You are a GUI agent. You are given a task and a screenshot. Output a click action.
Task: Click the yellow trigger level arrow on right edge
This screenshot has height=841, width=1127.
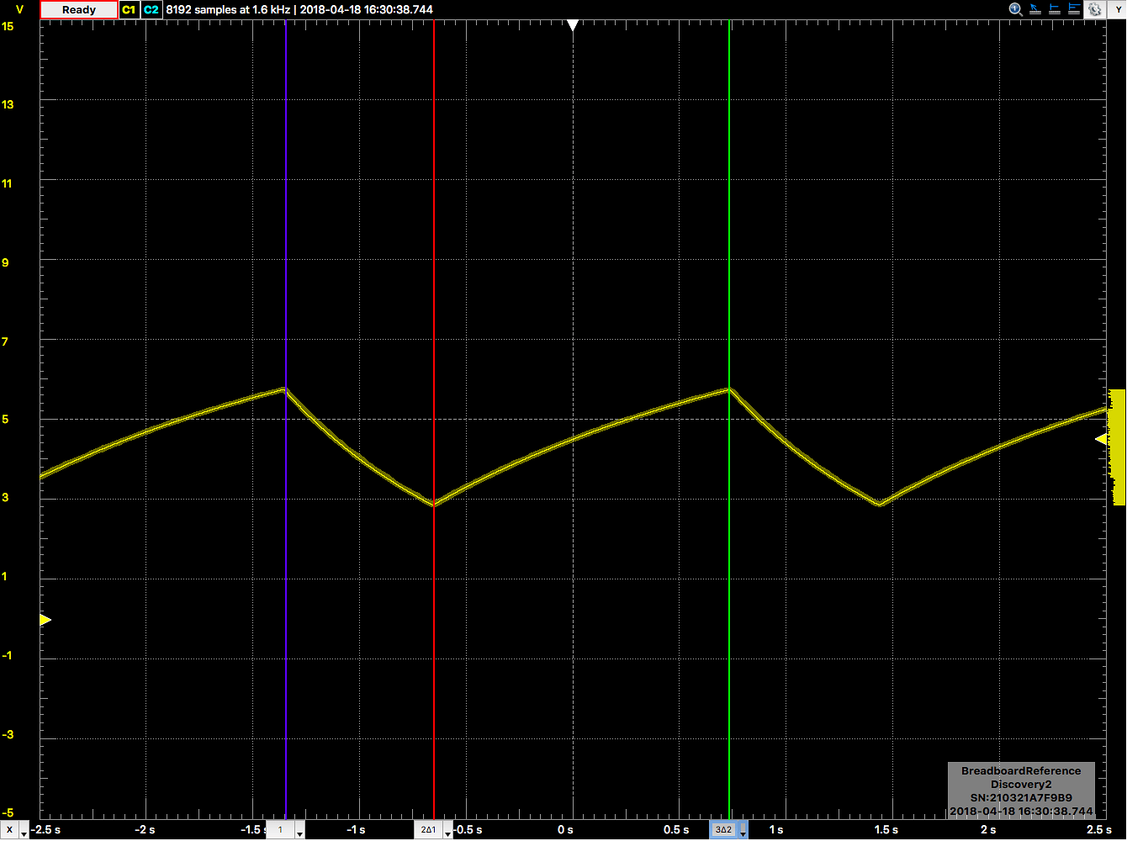click(x=1101, y=439)
